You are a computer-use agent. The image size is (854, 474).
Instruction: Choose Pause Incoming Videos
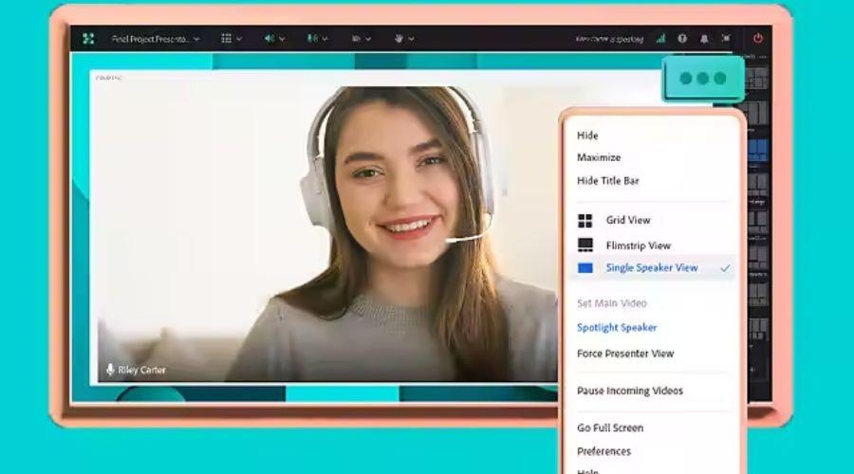pos(630,391)
